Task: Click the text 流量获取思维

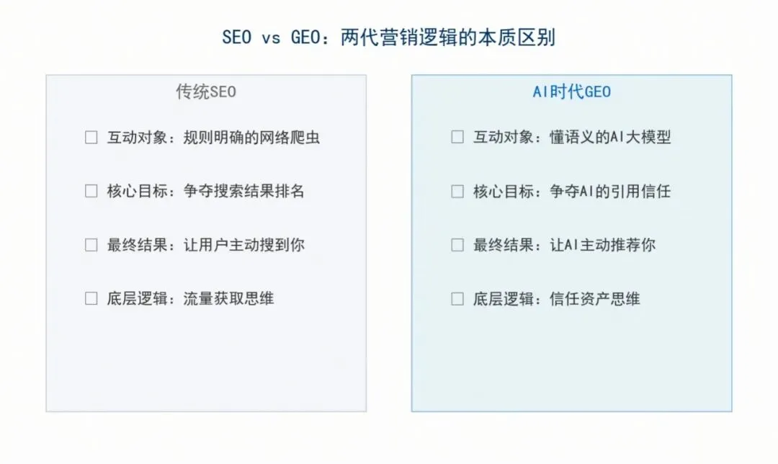Action: coord(229,298)
